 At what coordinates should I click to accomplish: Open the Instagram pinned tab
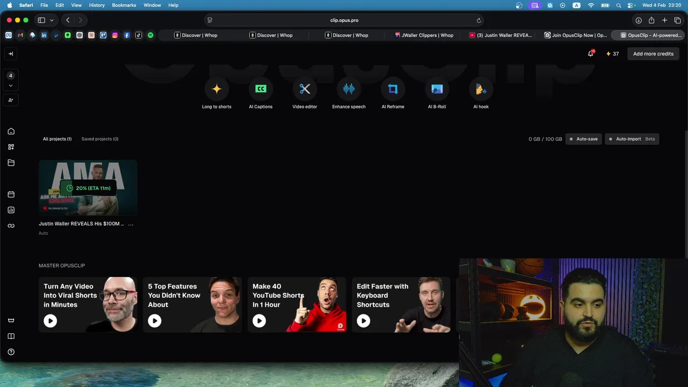tap(115, 35)
